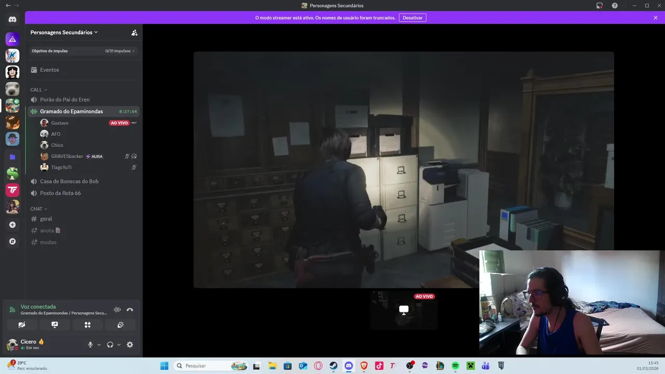
Task: Collapse the CALL category
Action: pos(38,90)
